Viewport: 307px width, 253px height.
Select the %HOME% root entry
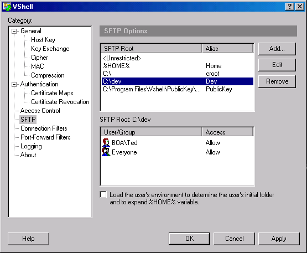[x=177, y=66]
